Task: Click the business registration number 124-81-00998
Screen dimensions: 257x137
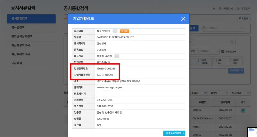Action: click(x=105, y=75)
